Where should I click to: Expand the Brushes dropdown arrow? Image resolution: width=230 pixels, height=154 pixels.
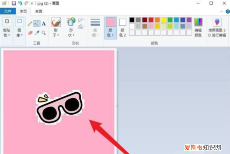click(58, 35)
